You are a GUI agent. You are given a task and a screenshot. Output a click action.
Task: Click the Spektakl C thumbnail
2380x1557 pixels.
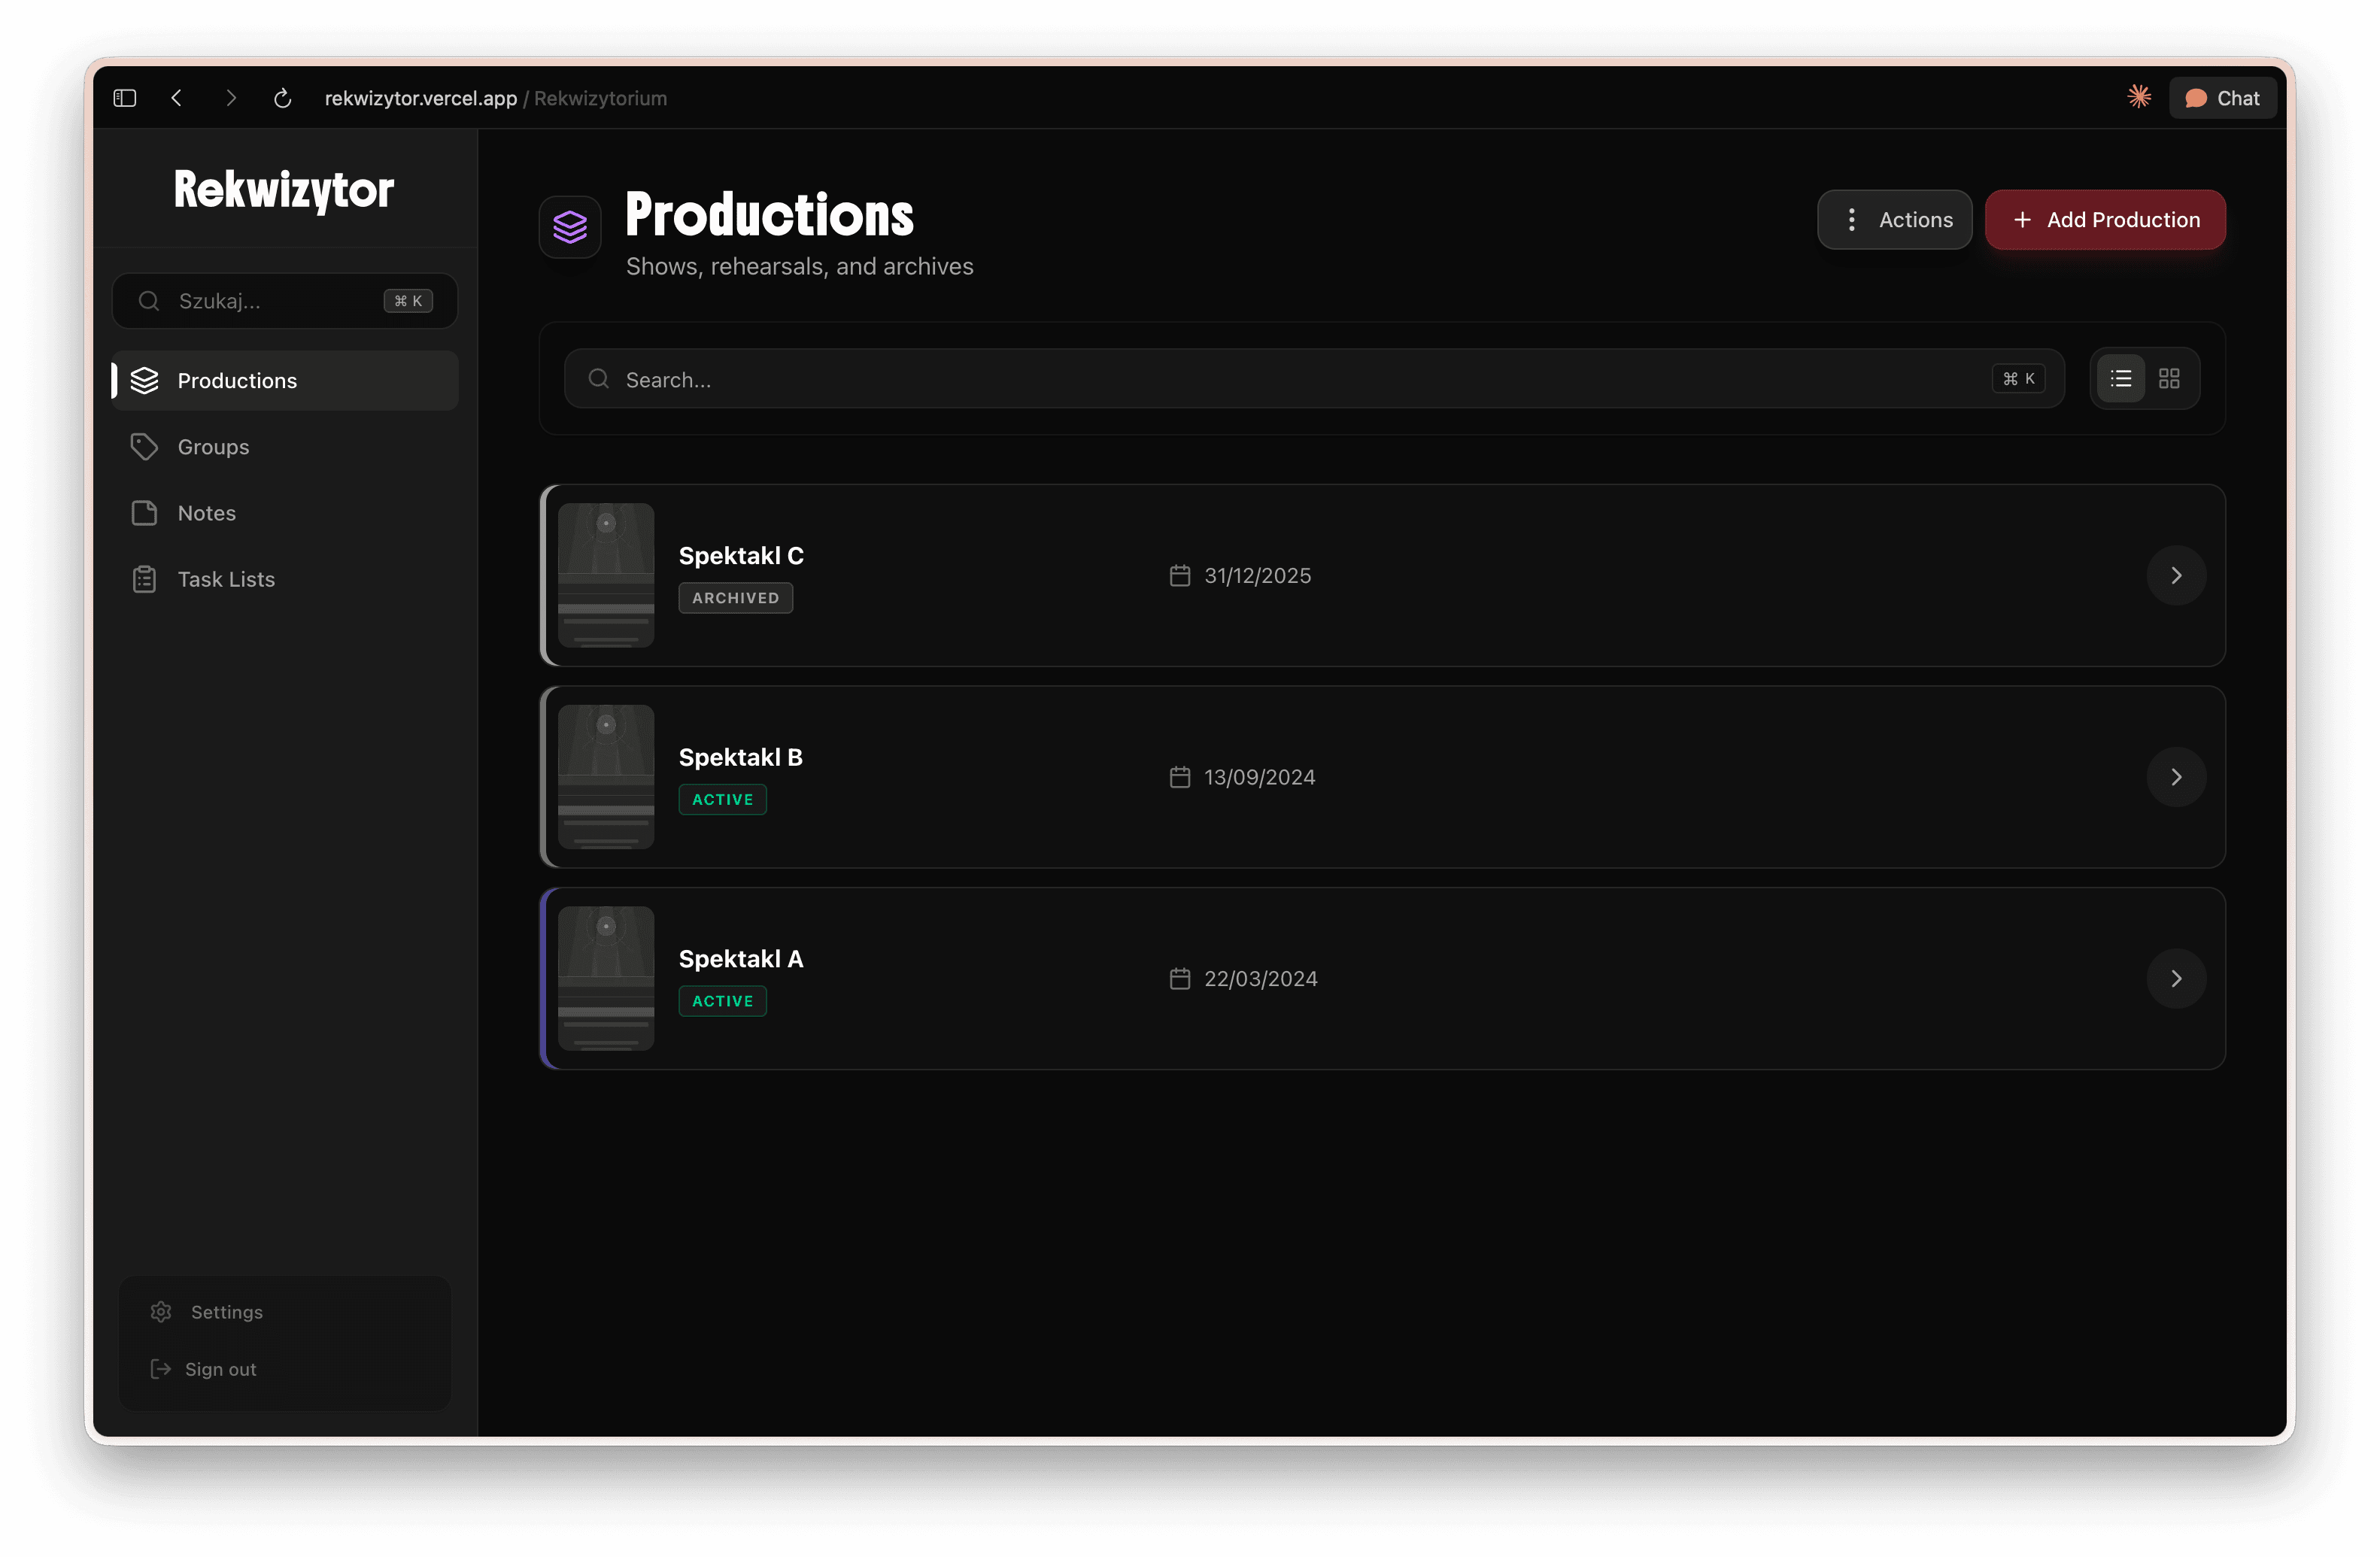pos(606,576)
